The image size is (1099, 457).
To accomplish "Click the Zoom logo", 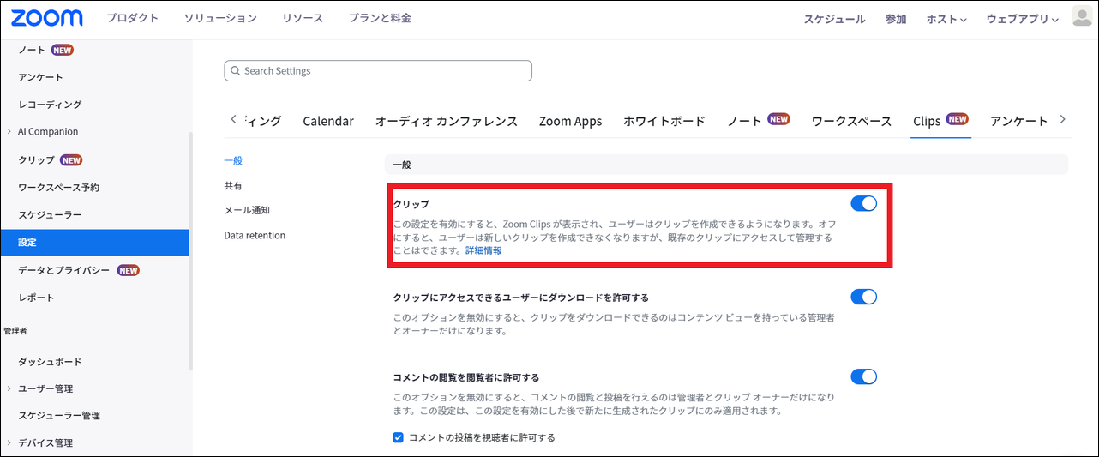I will coord(47,18).
